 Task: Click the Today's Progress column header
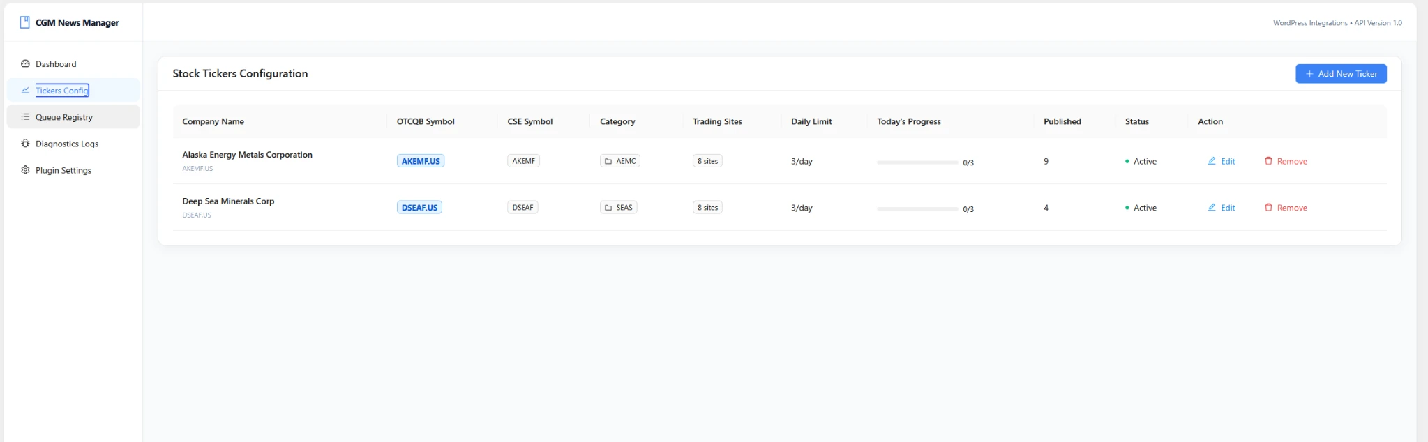point(909,121)
